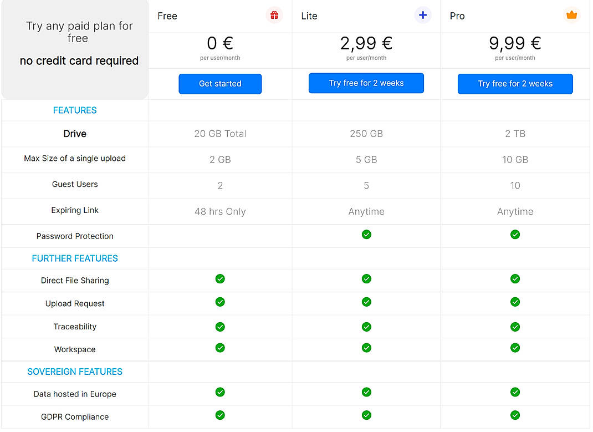The image size is (593, 432).
Task: Click the SOVEREIGN FEATURES section heading
Action: click(x=75, y=372)
